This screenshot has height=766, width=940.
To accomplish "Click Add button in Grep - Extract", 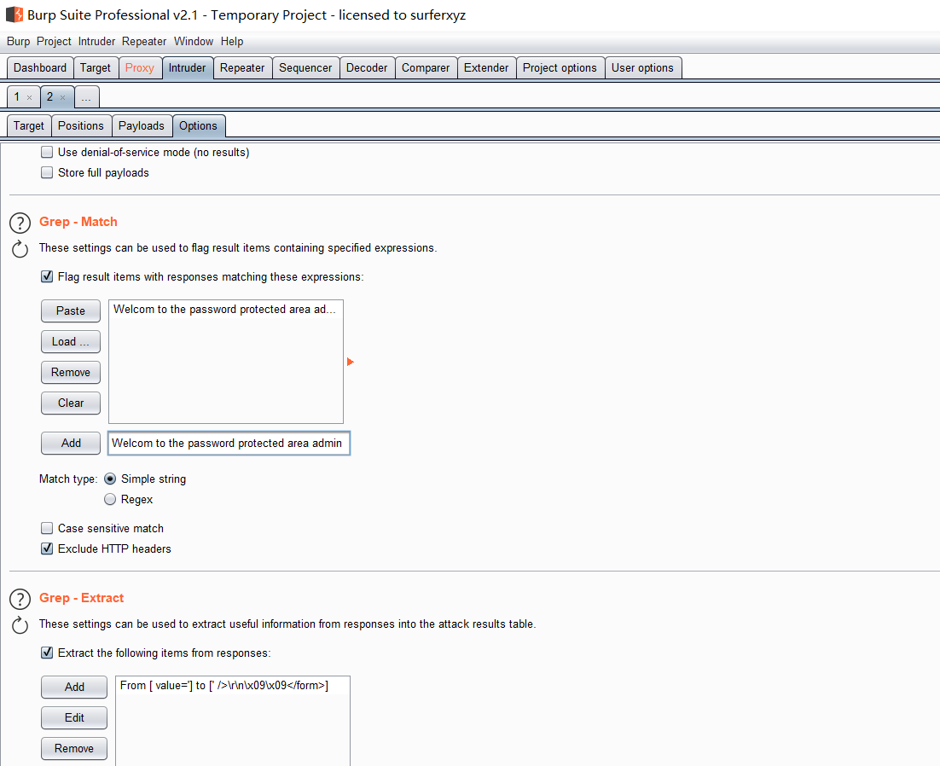I will click(x=74, y=687).
